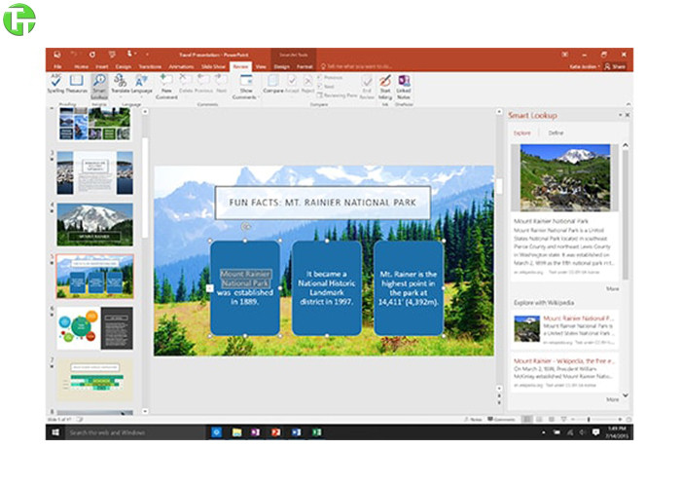Open the Mount Rainier National Park Wikipedia link
This screenshot has height=487, width=681.
(x=579, y=319)
